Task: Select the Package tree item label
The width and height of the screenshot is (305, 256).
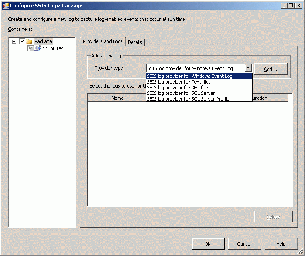Action: coord(43,41)
